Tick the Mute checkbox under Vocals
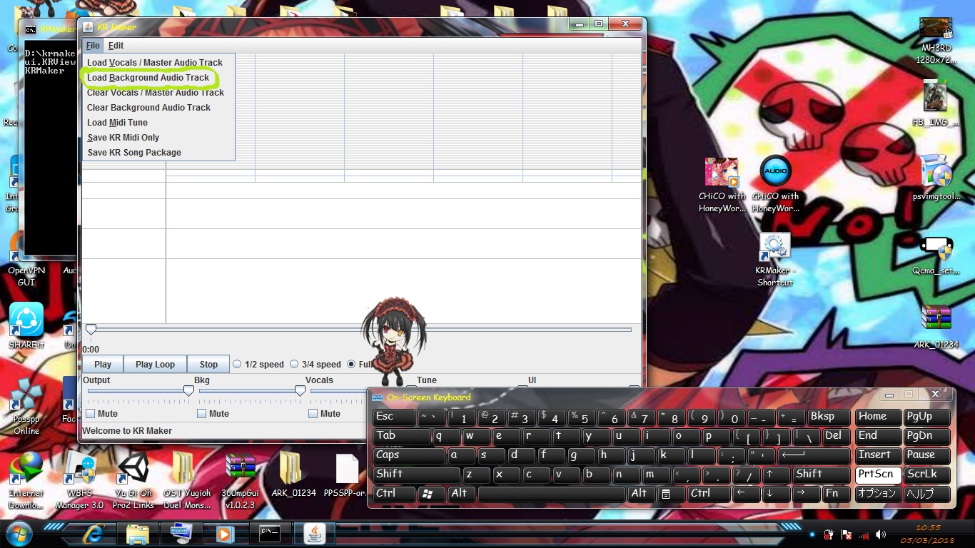This screenshot has width=975, height=548. [x=313, y=414]
